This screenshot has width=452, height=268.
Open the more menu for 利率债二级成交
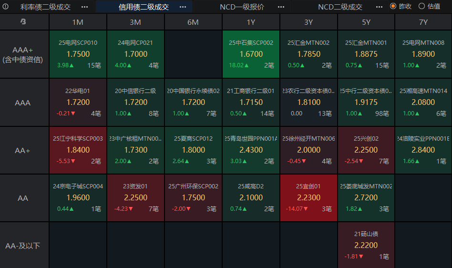[84, 7]
